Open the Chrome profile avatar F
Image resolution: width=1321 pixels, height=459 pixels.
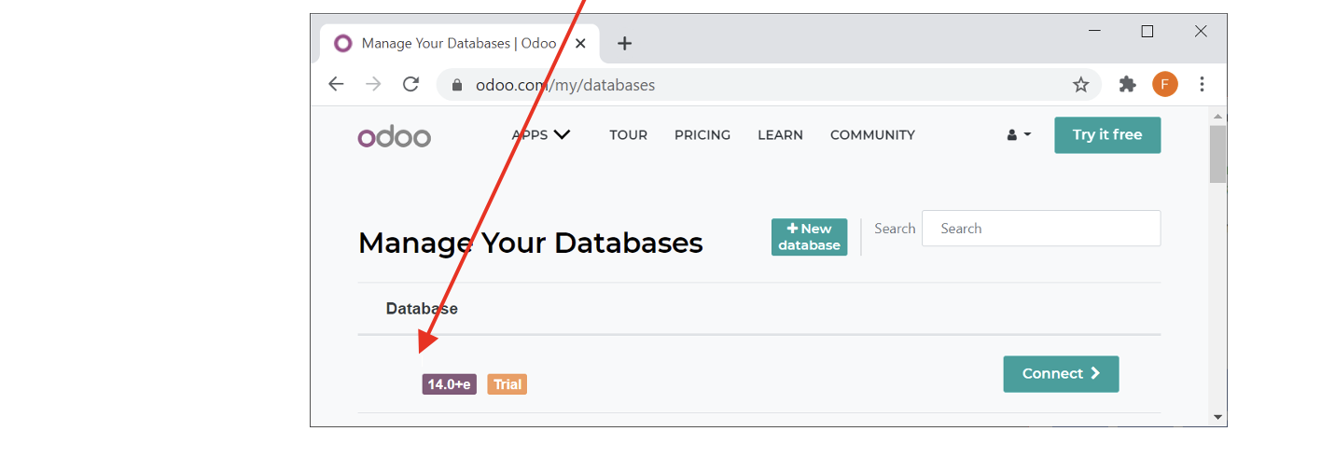1164,85
